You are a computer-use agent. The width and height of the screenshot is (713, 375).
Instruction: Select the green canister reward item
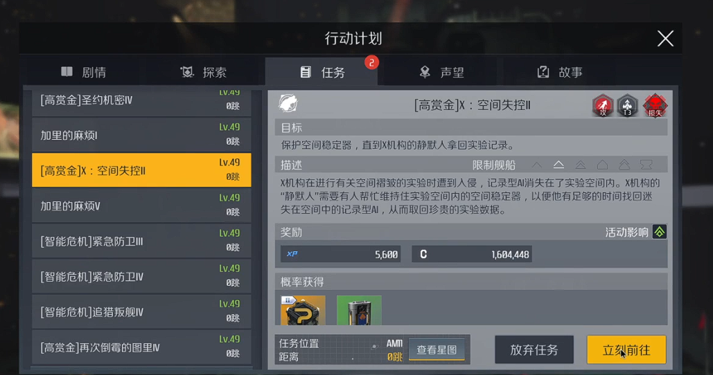coord(359,310)
